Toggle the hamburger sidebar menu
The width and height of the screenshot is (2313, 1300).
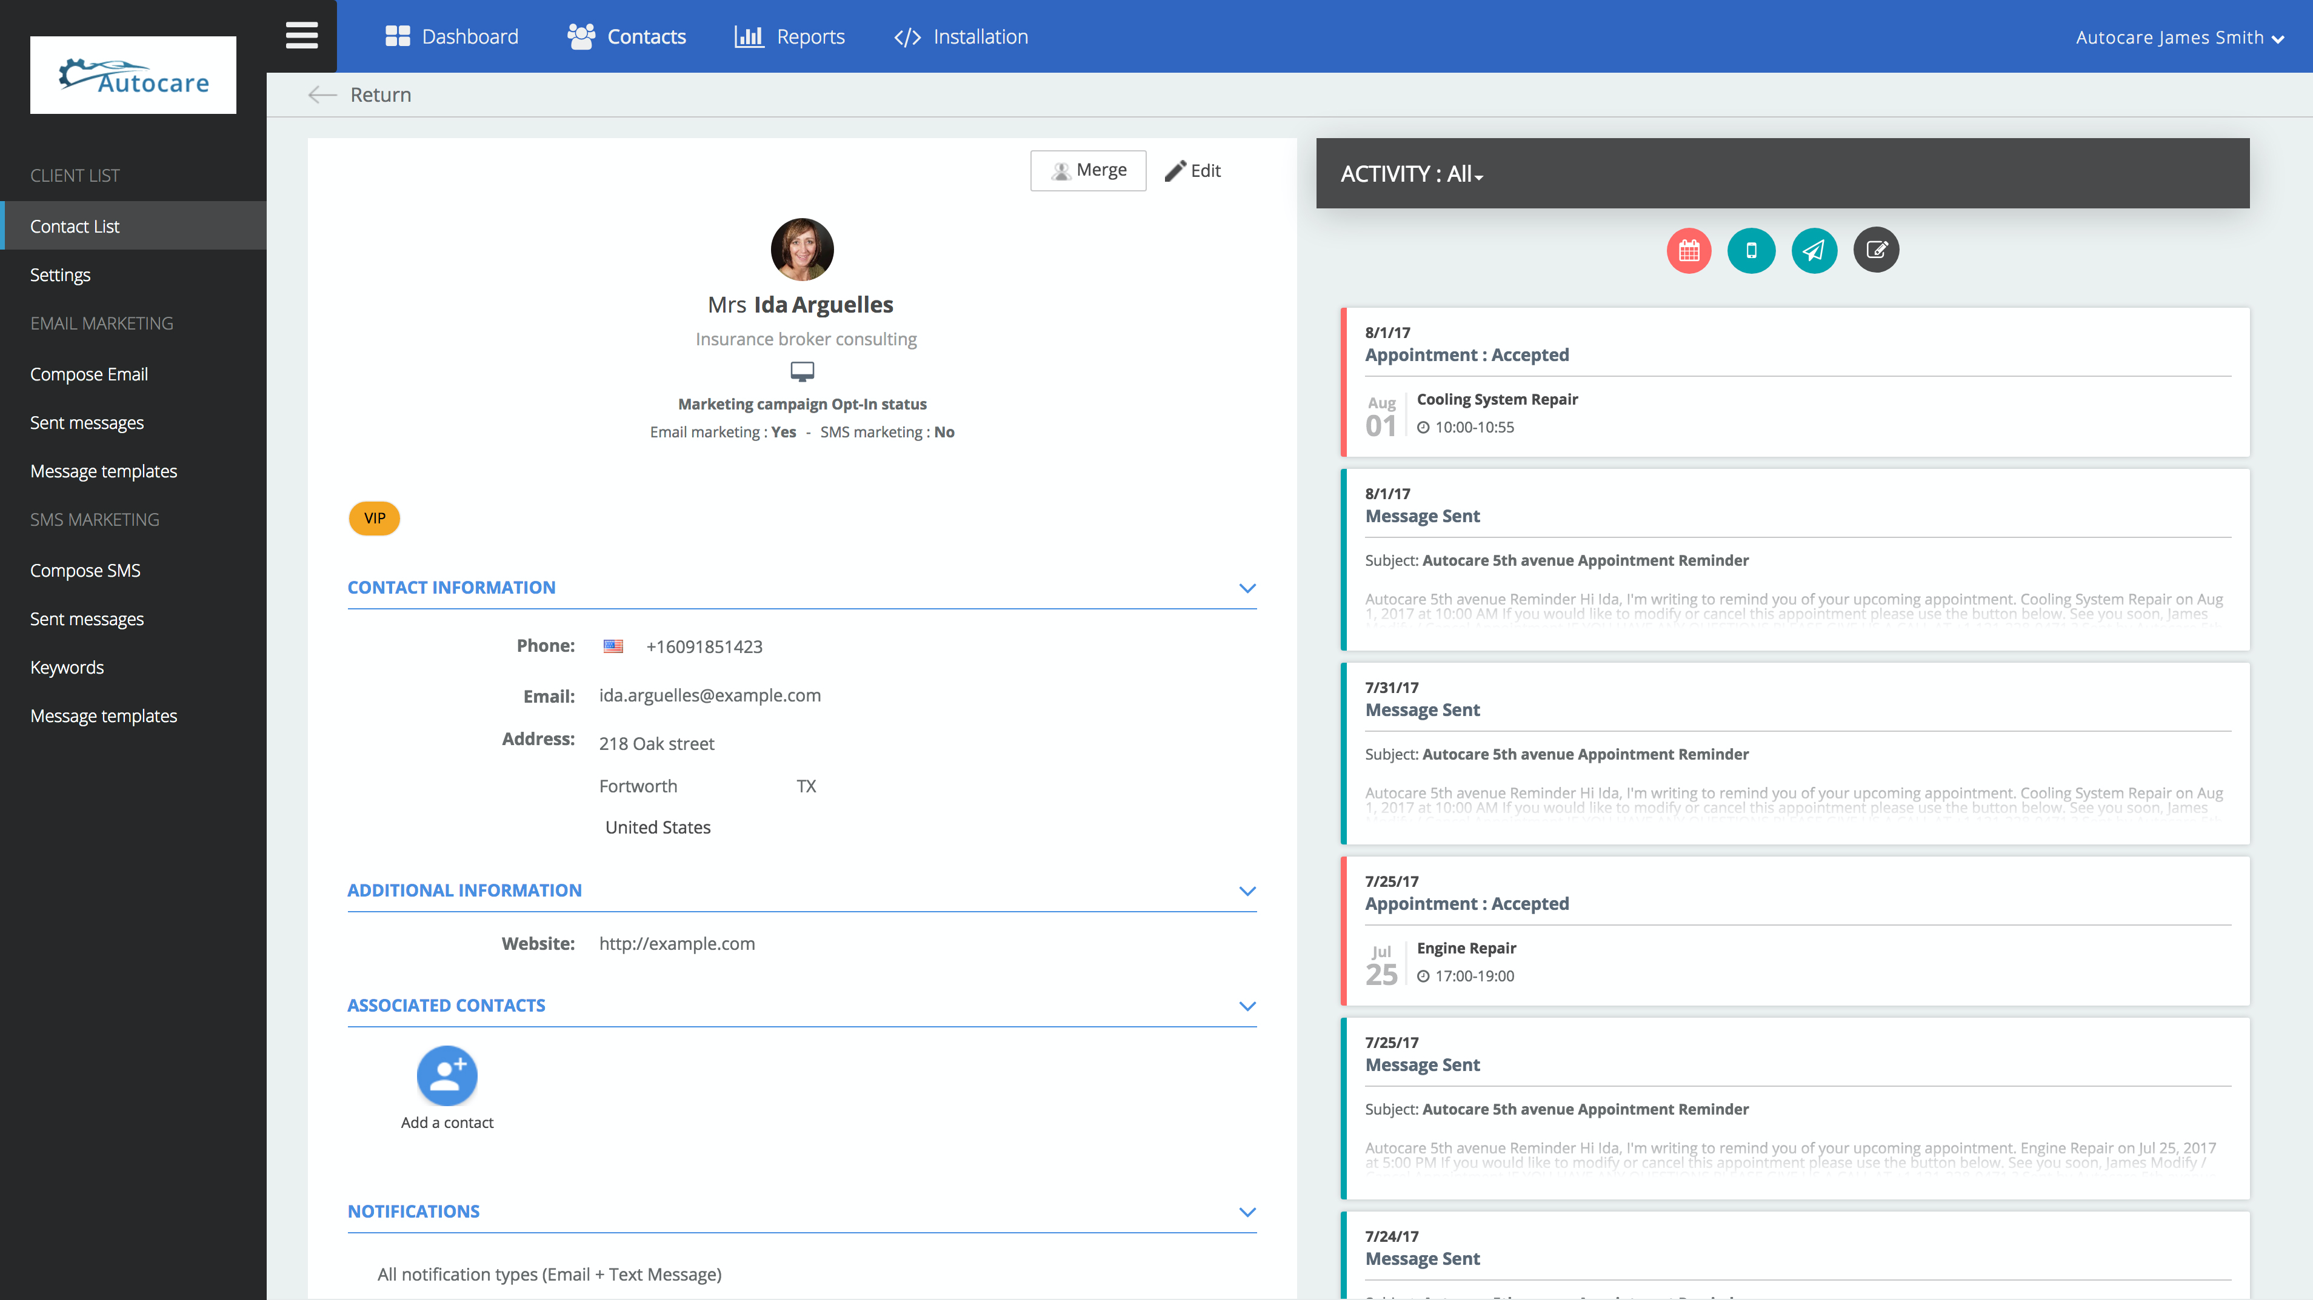tap(302, 36)
